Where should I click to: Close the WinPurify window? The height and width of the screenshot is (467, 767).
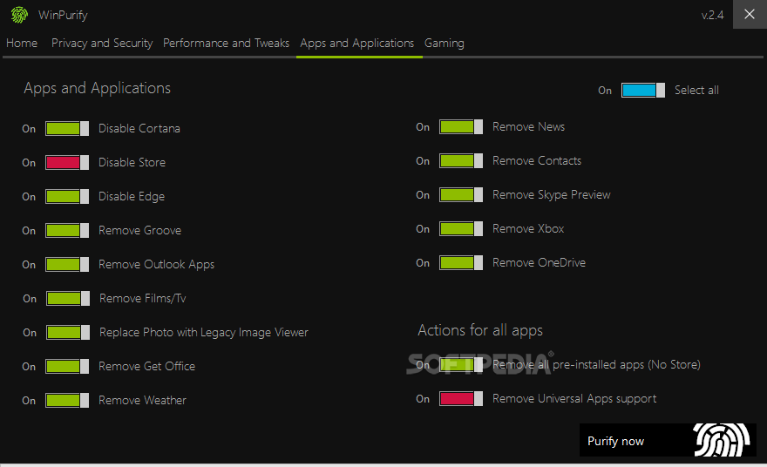750,14
